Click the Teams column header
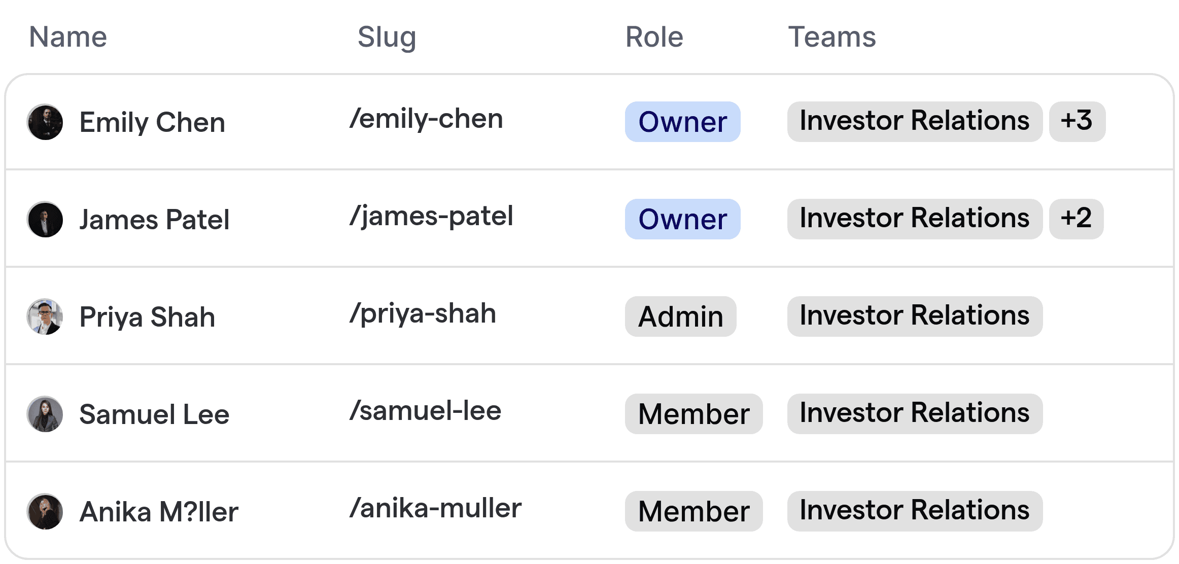The image size is (1179, 564). pyautogui.click(x=832, y=36)
